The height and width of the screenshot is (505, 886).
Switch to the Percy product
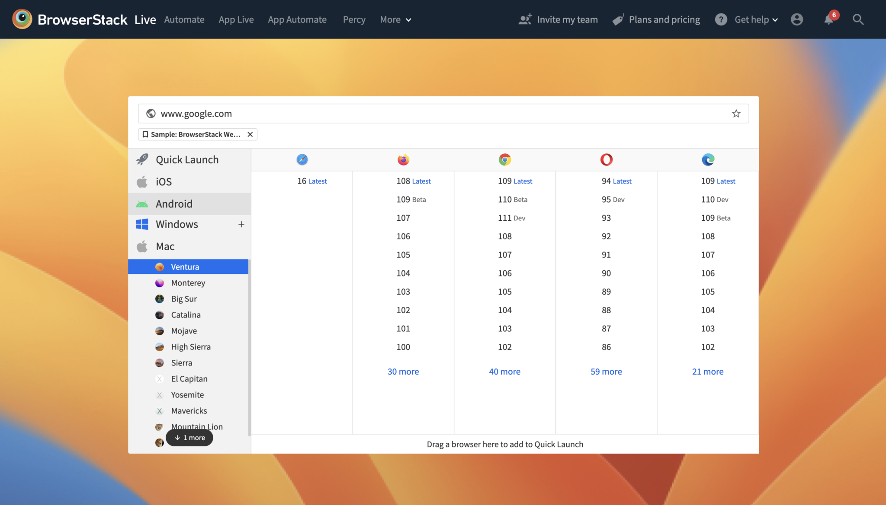(354, 19)
